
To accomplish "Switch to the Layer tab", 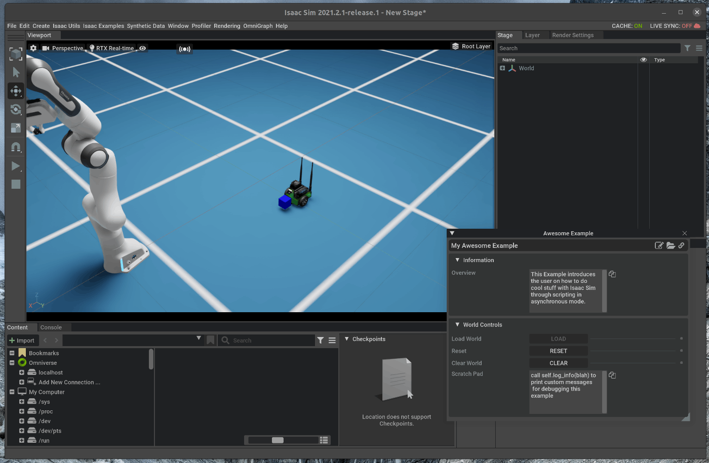I will point(532,35).
